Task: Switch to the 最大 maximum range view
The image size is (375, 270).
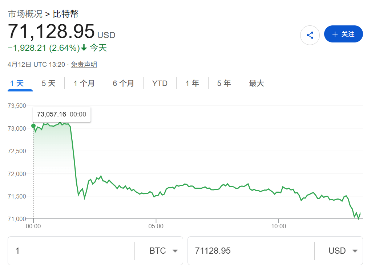Action: (x=256, y=83)
